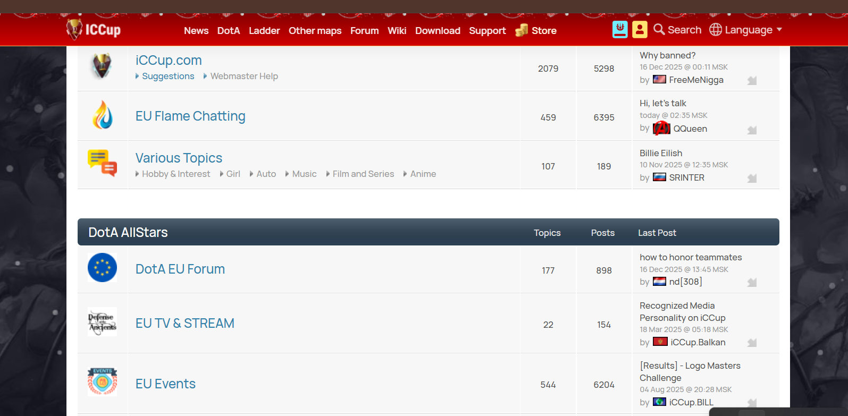Screen dimensions: 848x416
Task: Go to last post icon for how to honor teammates
Action: point(752,283)
